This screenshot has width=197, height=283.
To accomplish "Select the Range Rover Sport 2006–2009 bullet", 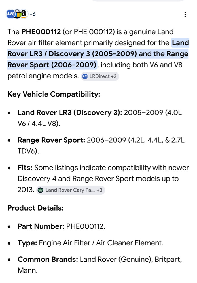I will (x=101, y=145).
